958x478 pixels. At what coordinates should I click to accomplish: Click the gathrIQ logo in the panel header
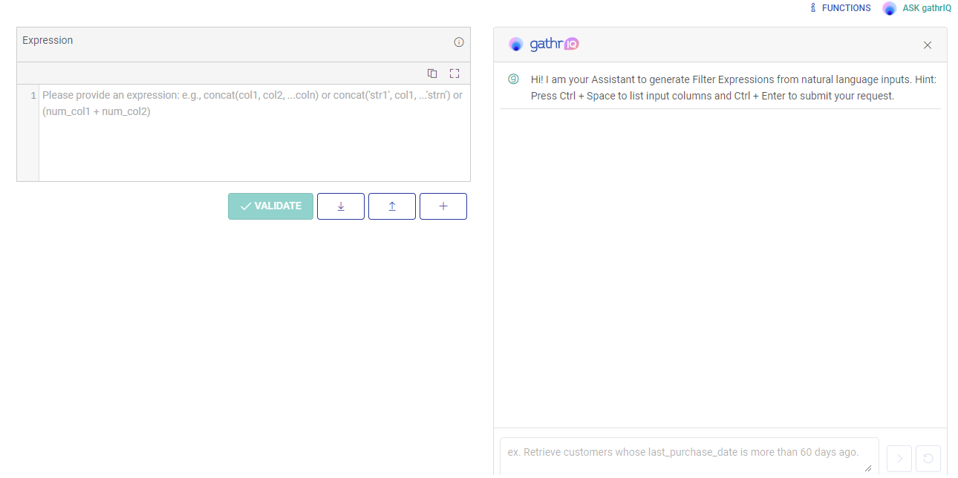point(544,45)
